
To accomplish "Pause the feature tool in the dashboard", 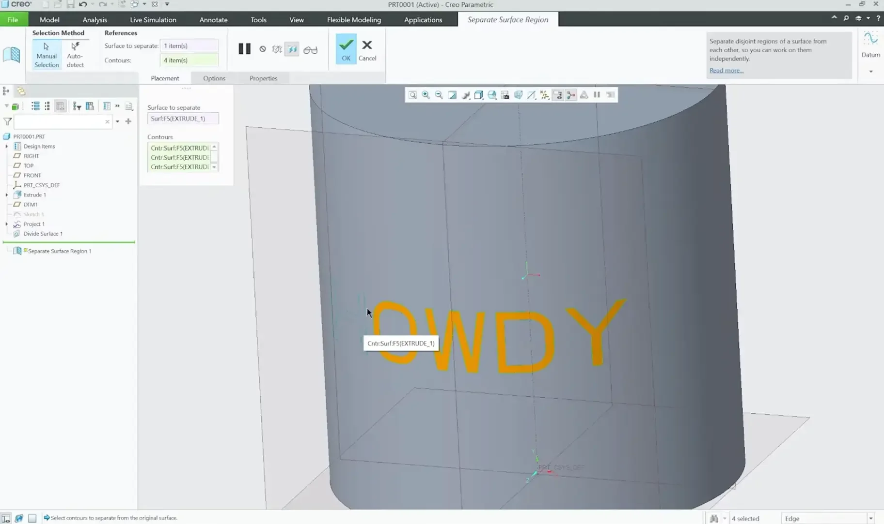I will [244, 49].
